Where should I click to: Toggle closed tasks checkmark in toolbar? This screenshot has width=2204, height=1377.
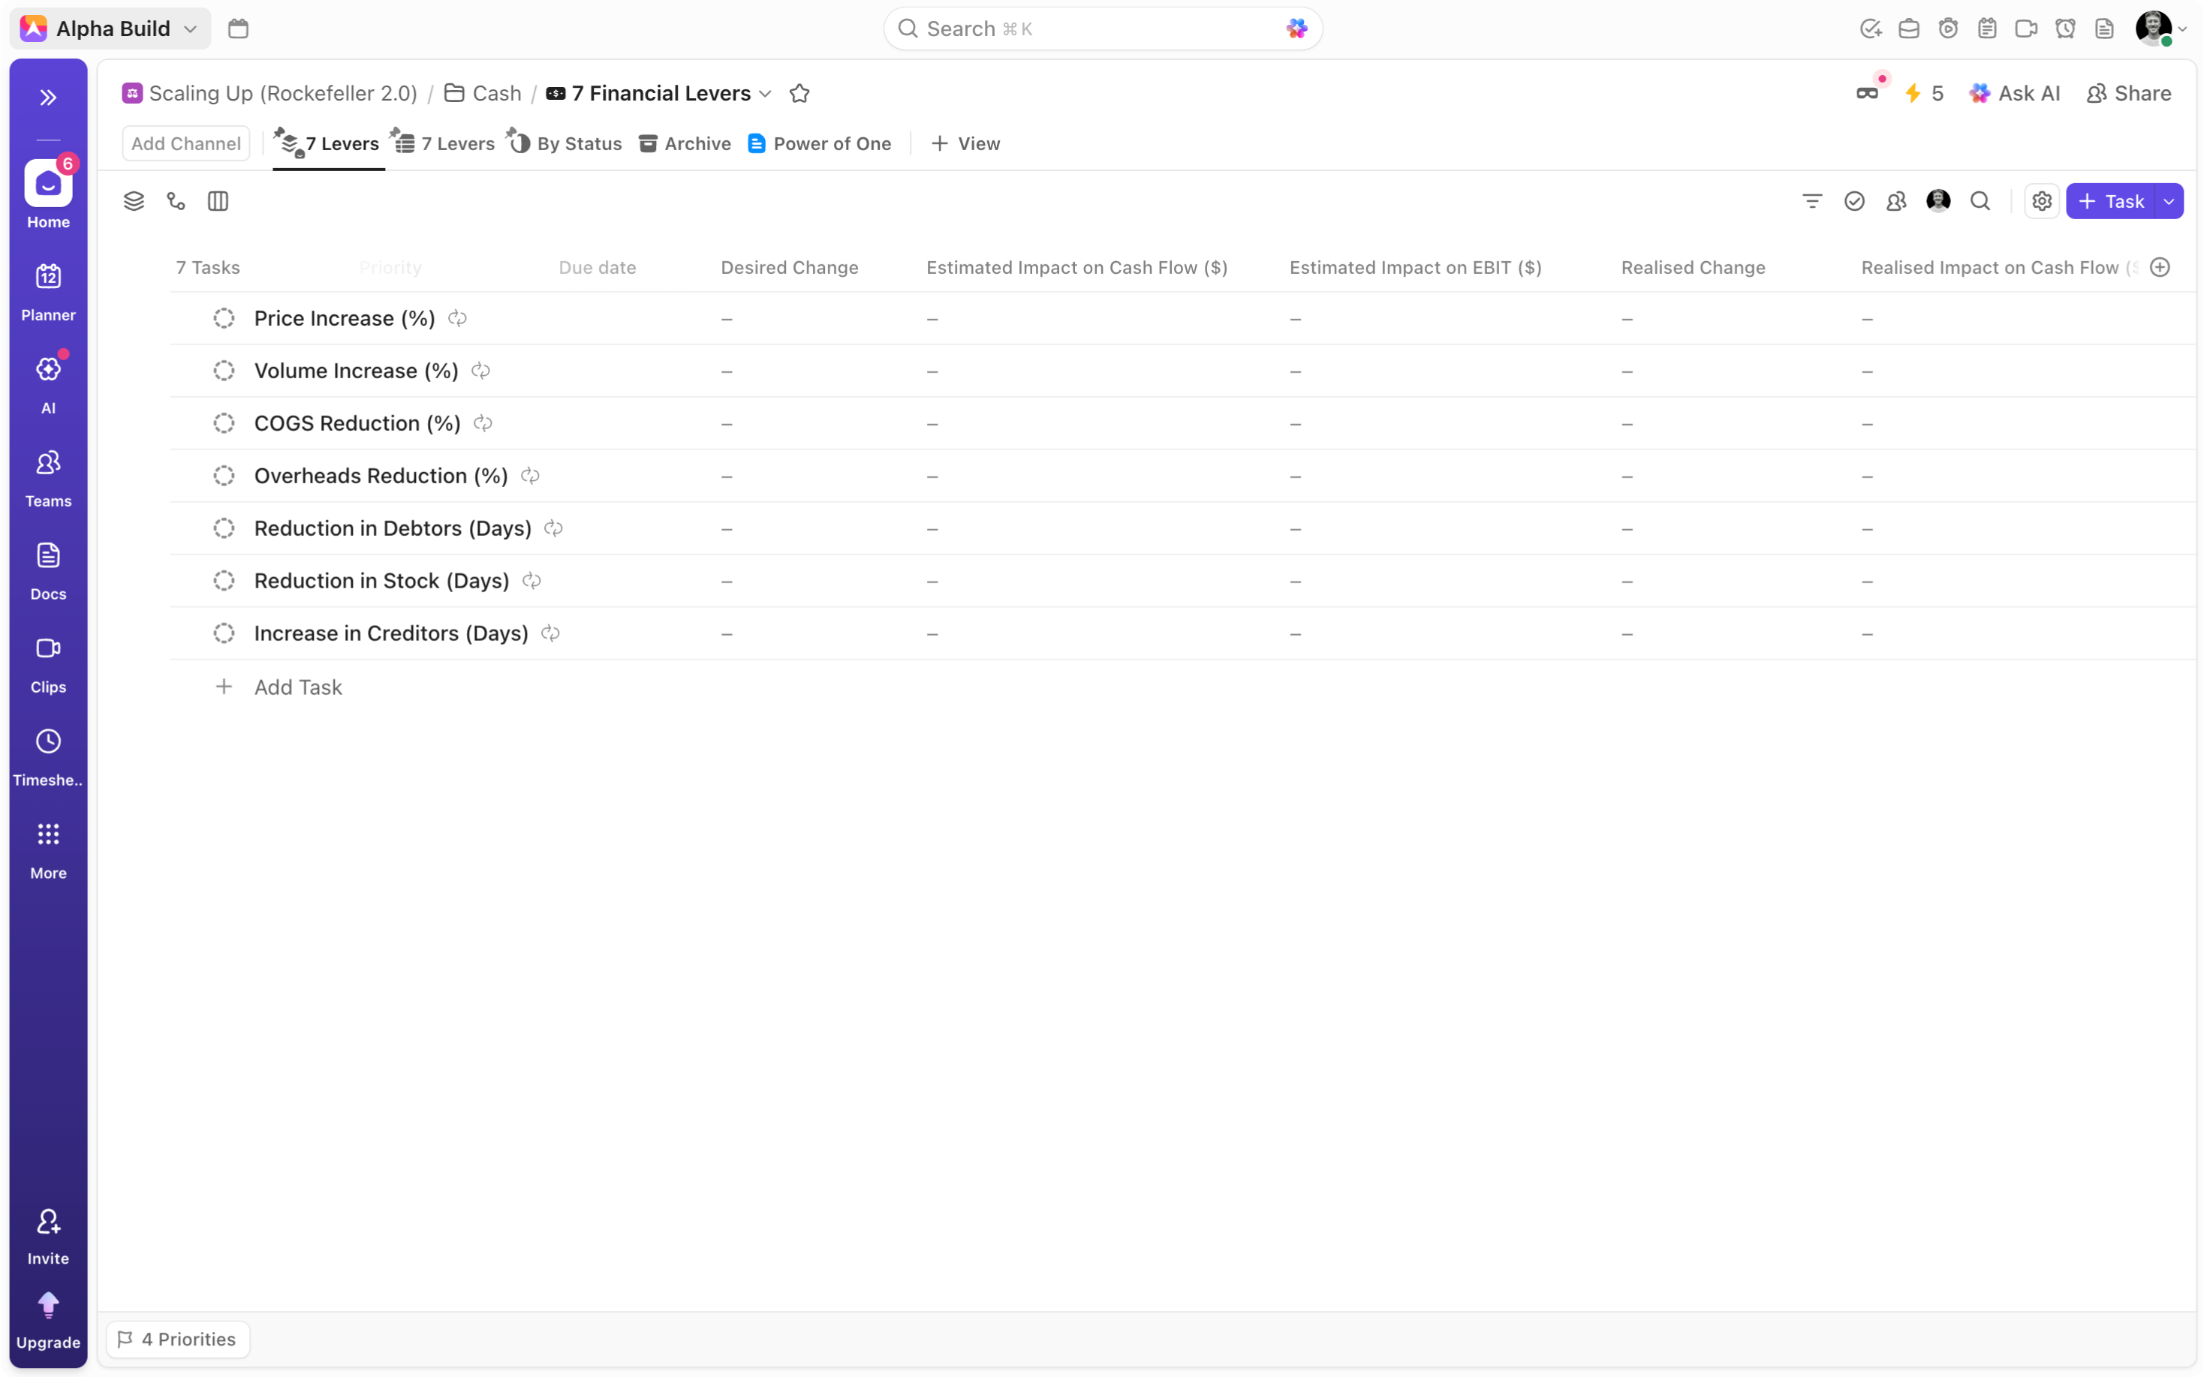pos(1853,201)
